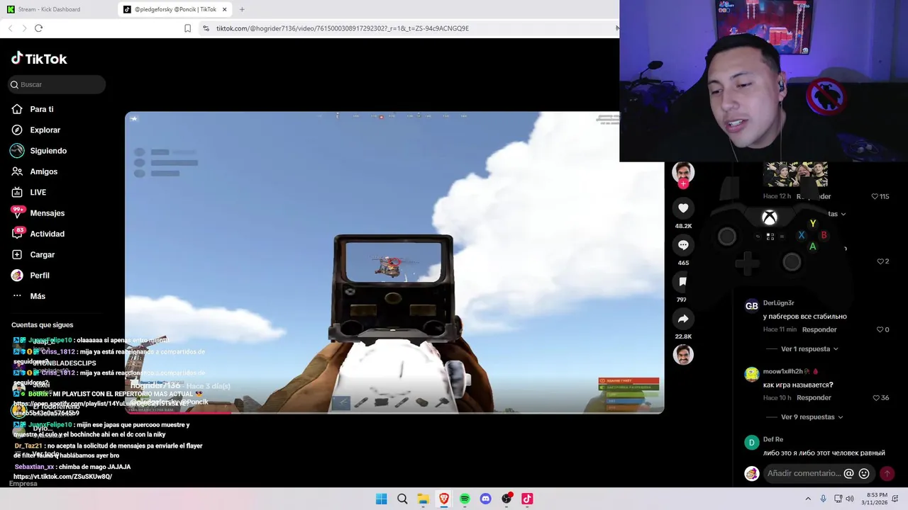Click the volume speaker tray icon

[850, 499]
